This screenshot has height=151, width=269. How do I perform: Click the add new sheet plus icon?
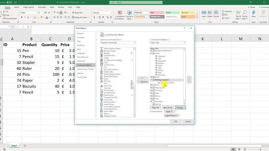point(25,146)
